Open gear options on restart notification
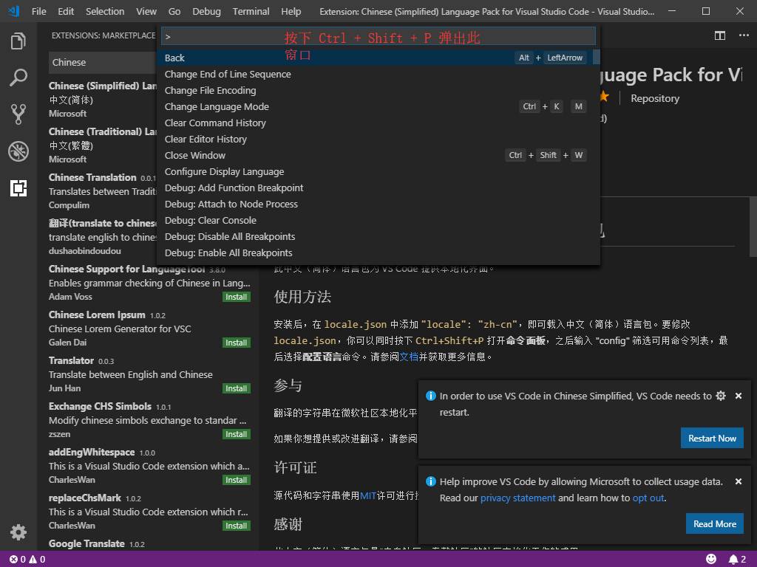This screenshot has width=757, height=567. click(x=721, y=396)
